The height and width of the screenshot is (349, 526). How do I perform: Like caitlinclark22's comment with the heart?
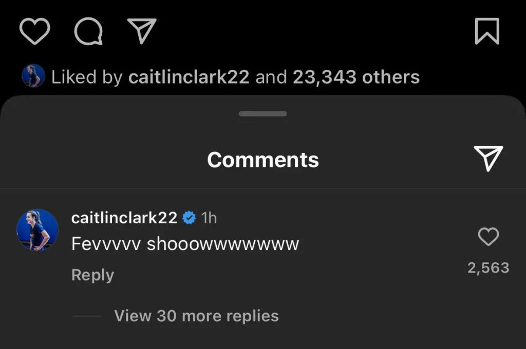(x=489, y=237)
